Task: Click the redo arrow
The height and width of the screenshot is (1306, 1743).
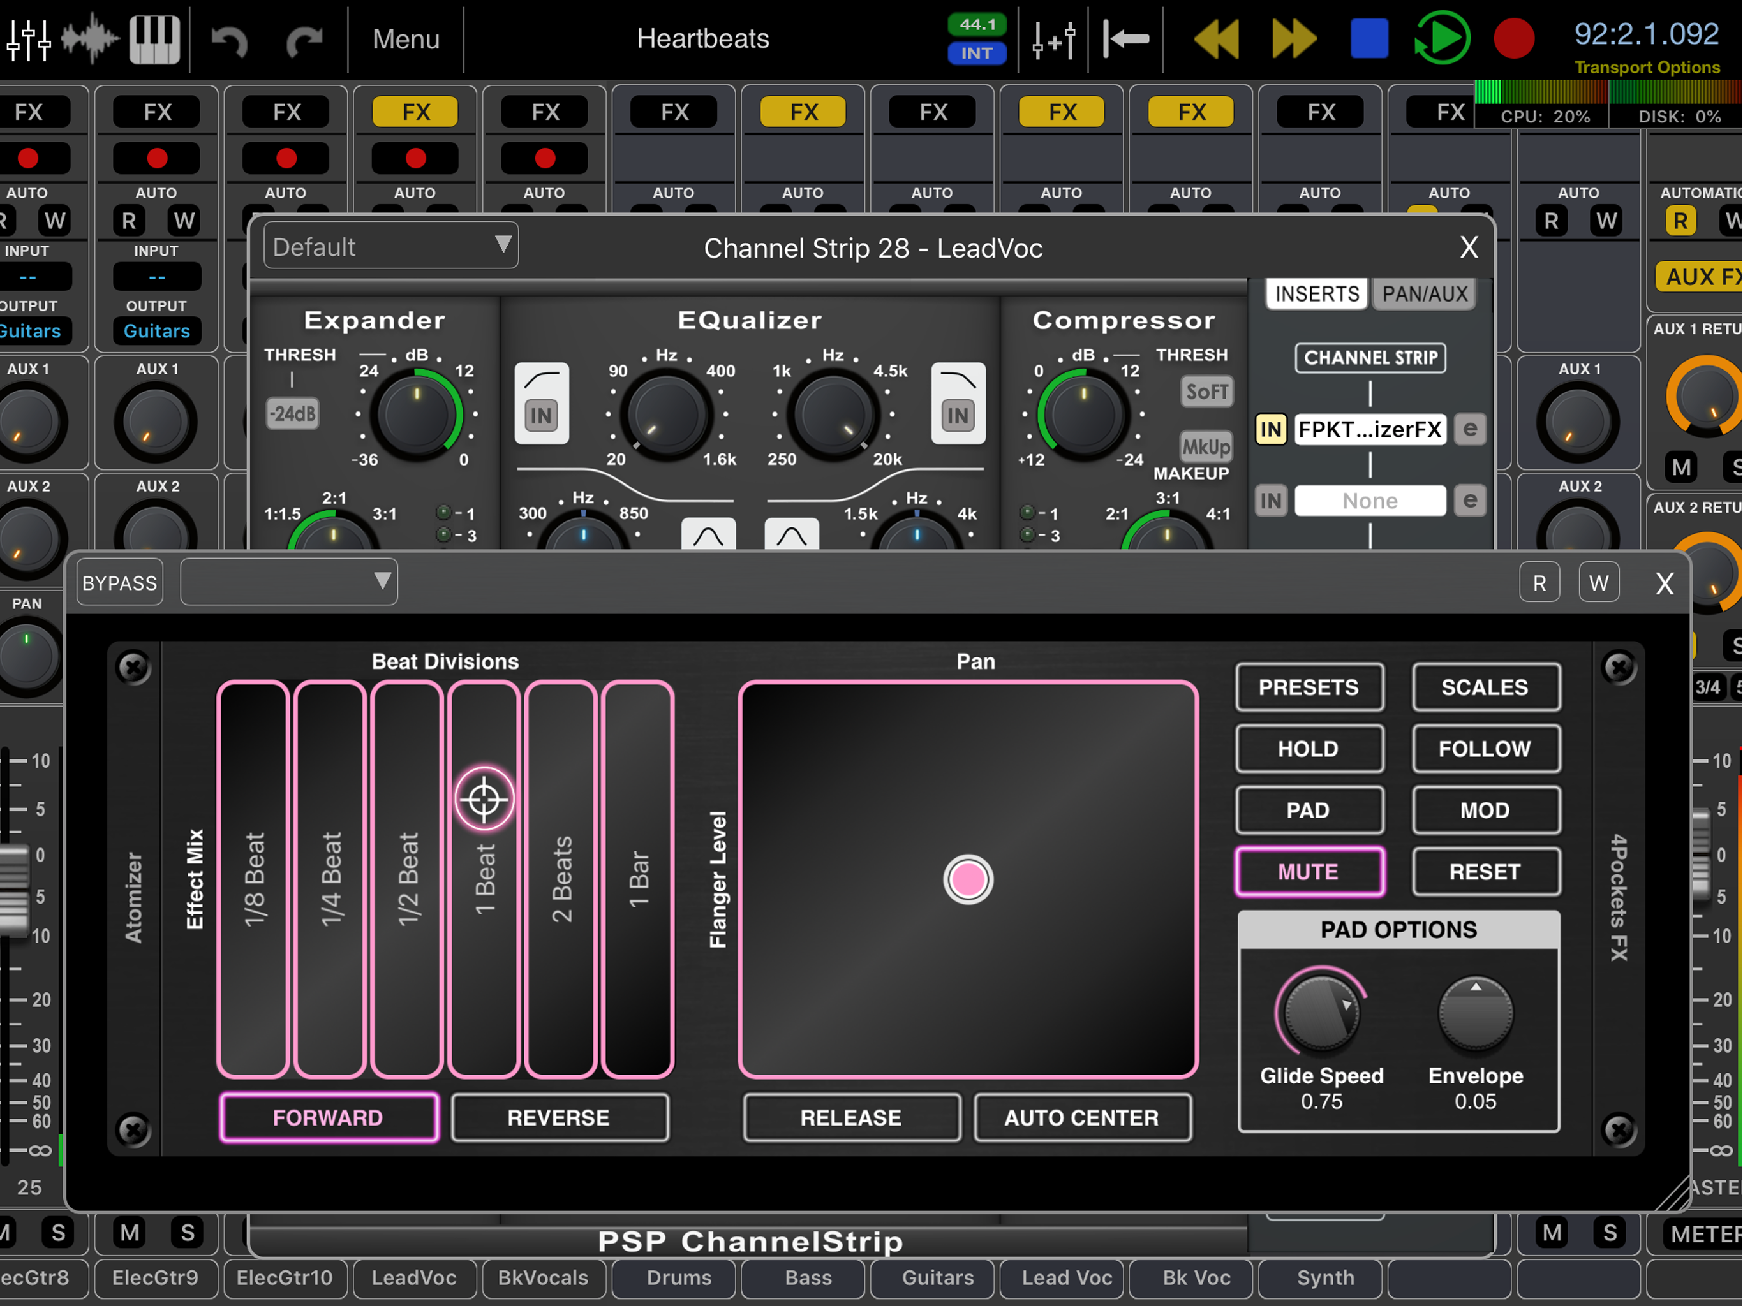Action: [304, 40]
